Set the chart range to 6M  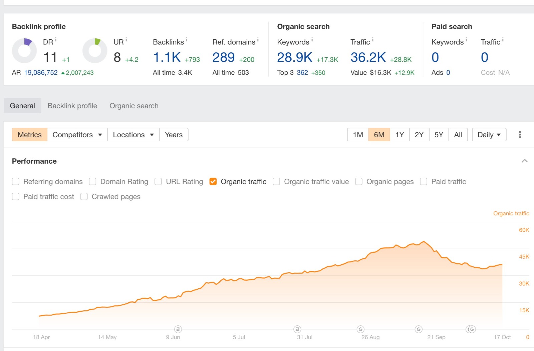tap(379, 135)
